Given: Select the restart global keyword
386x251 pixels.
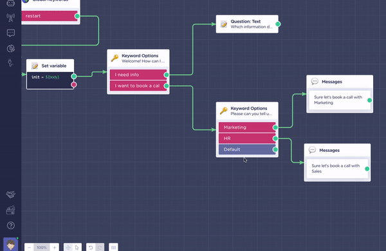Looking at the screenshot, I should (x=50, y=16).
